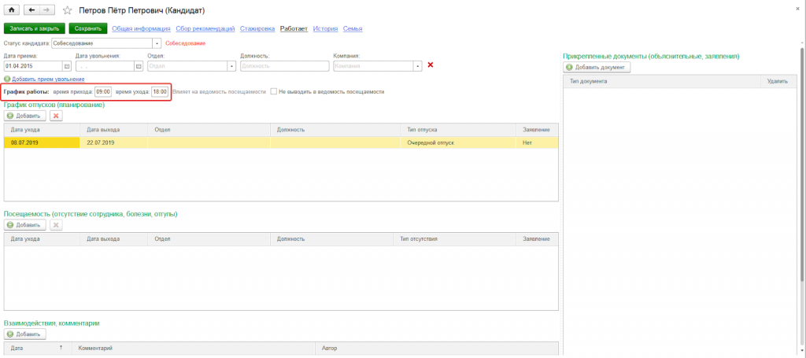The image size is (806, 358).
Task: Open calendar for Дата приема
Action: tap(67, 66)
